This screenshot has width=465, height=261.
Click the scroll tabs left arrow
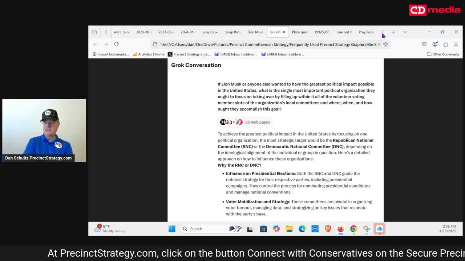pyautogui.click(x=106, y=32)
